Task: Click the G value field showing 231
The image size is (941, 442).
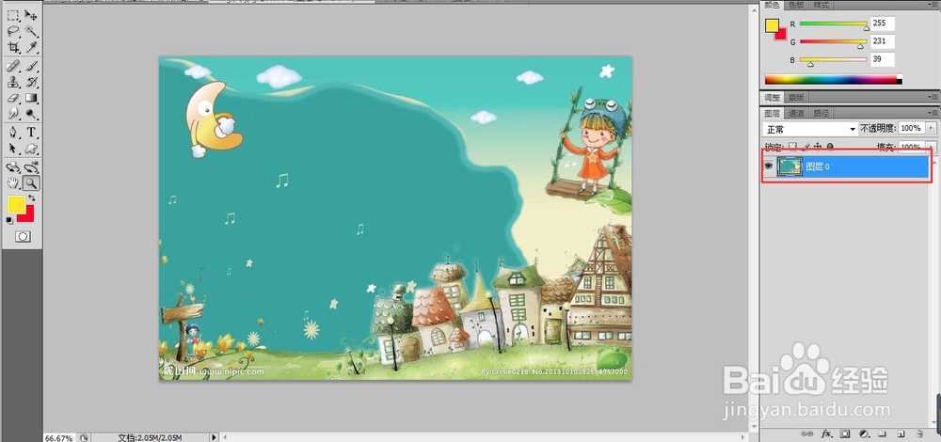Action: pos(883,41)
